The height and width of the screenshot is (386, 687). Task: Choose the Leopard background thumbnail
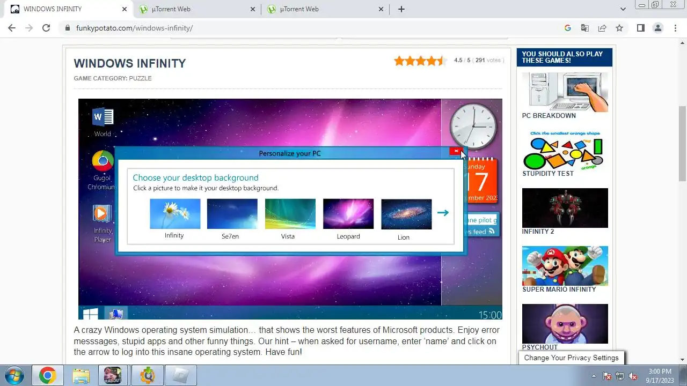pyautogui.click(x=348, y=213)
